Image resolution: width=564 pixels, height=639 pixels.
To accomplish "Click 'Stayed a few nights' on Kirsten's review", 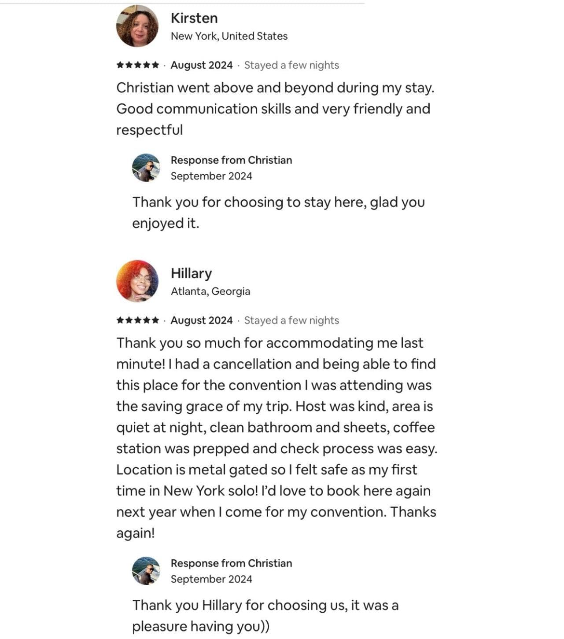I will pyautogui.click(x=291, y=65).
